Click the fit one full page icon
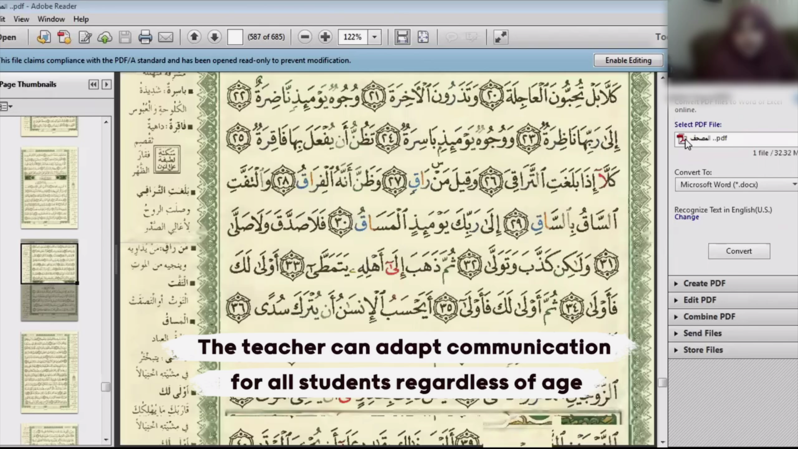Image resolution: width=798 pixels, height=449 pixels. click(423, 37)
